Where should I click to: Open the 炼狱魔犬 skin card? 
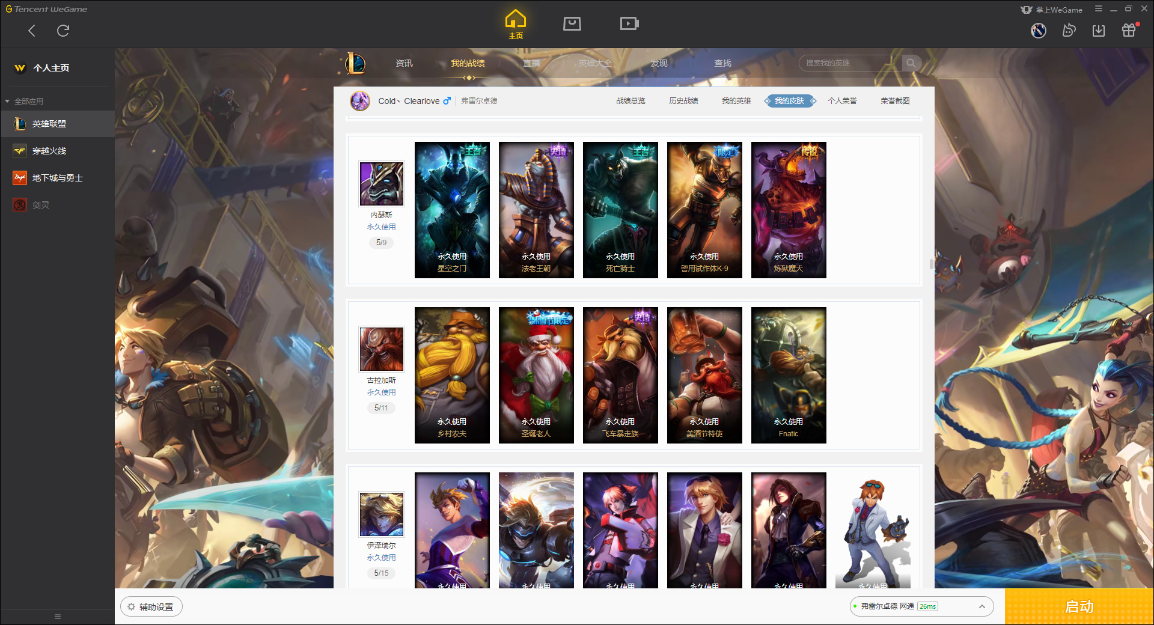tap(789, 210)
